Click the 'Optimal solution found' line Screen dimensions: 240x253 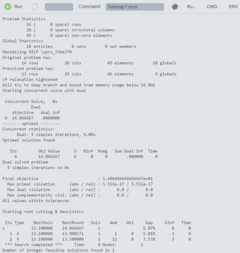pyautogui.click(x=29, y=140)
